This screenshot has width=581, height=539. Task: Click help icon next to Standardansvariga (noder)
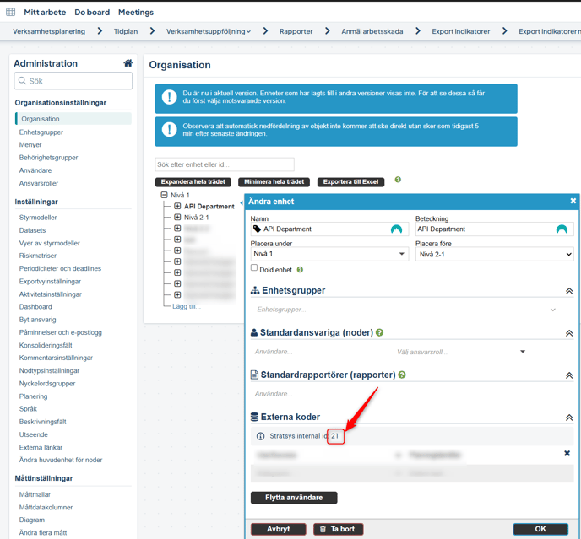tap(379, 333)
